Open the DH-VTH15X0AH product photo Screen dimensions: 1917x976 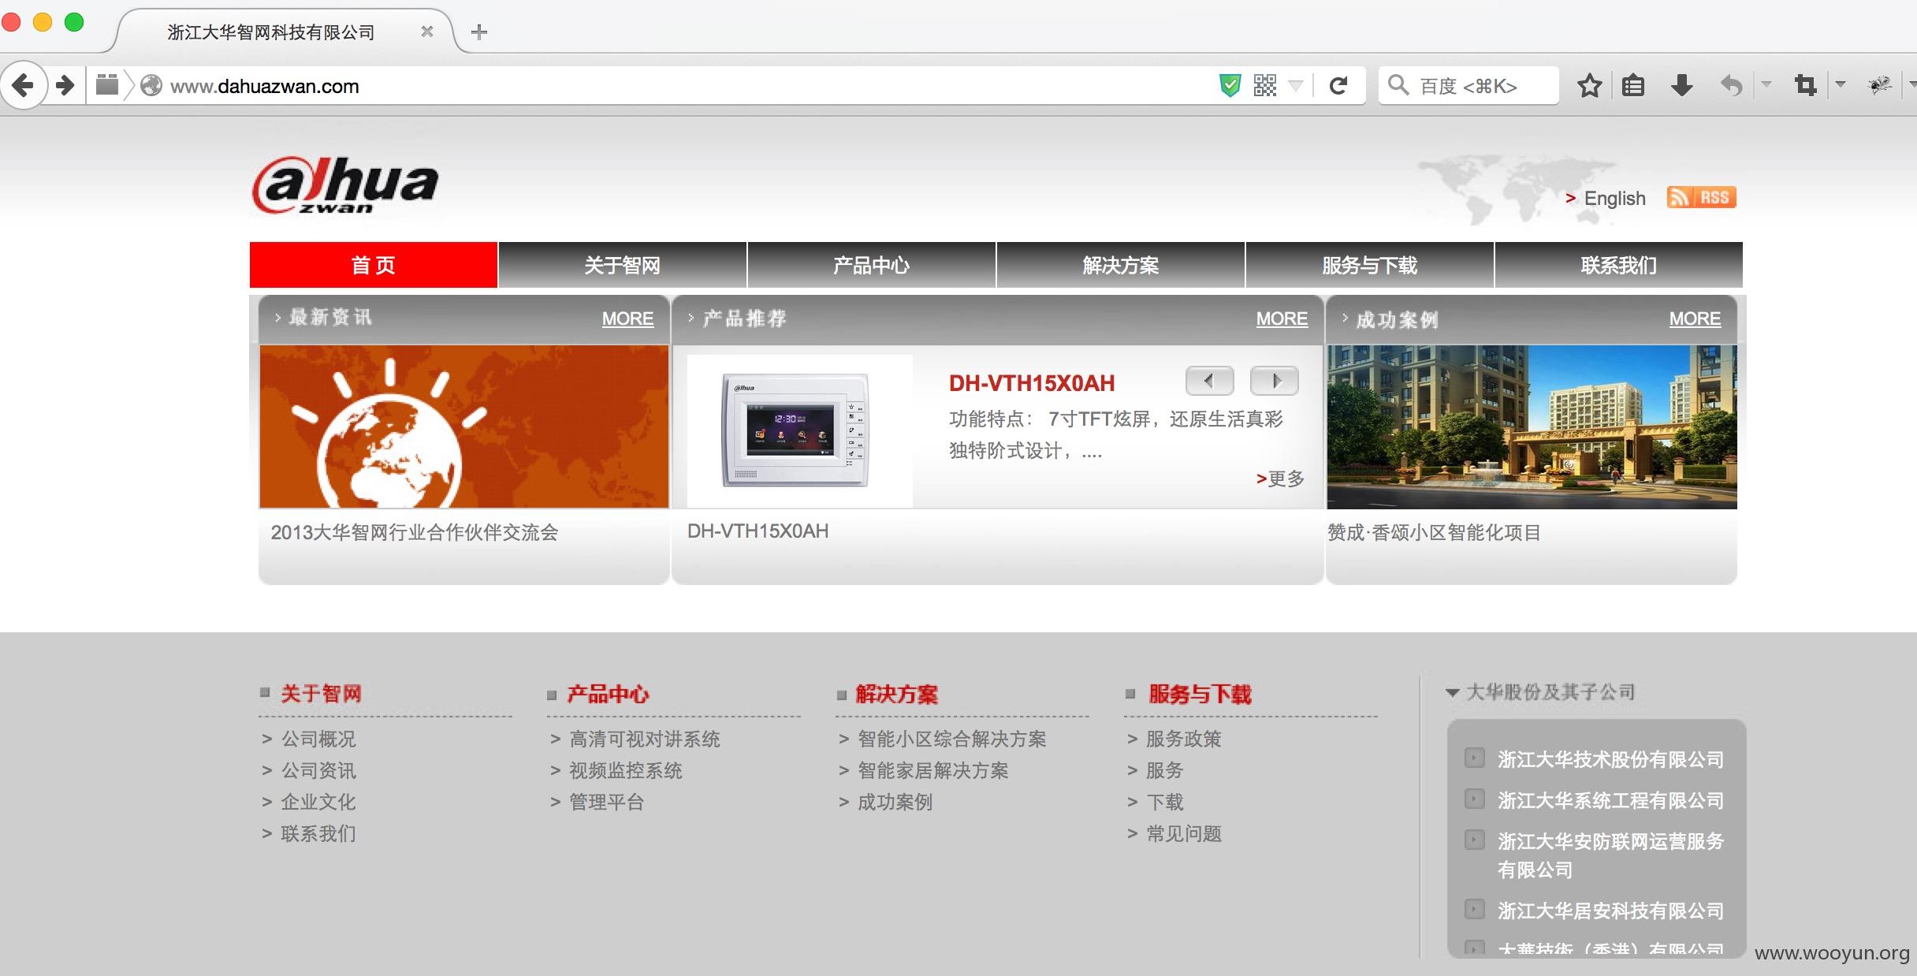(x=800, y=430)
